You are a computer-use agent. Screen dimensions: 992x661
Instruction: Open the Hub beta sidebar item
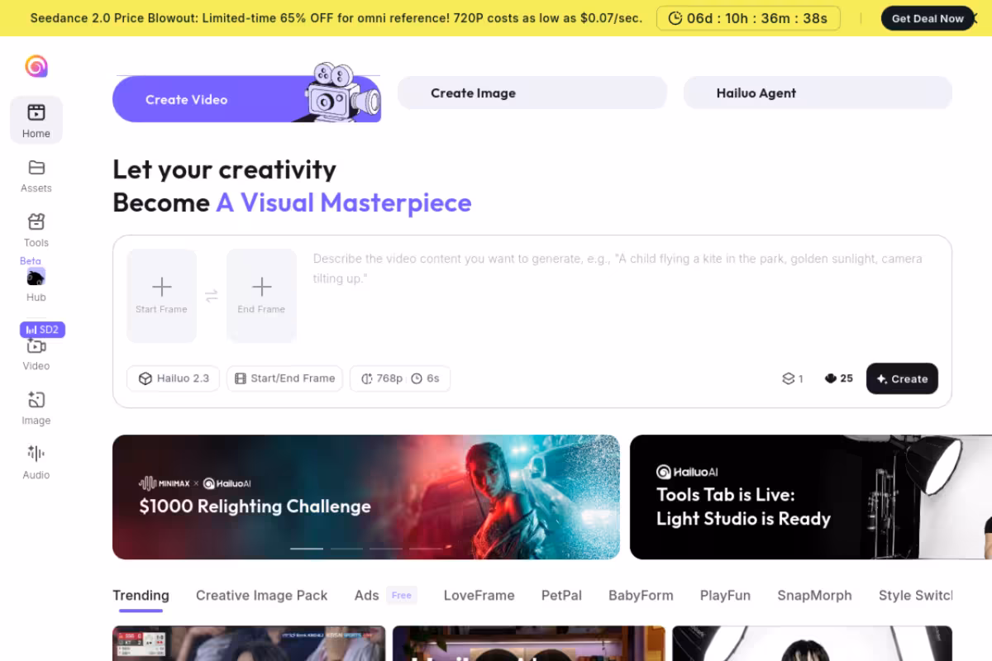36,285
